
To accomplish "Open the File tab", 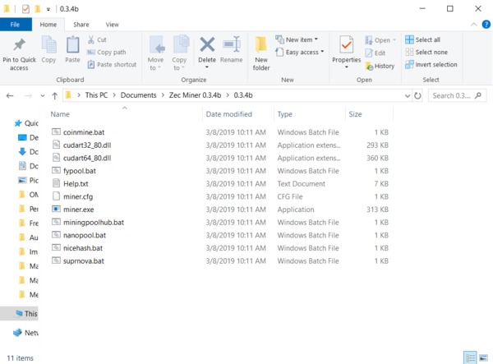I will point(16,25).
